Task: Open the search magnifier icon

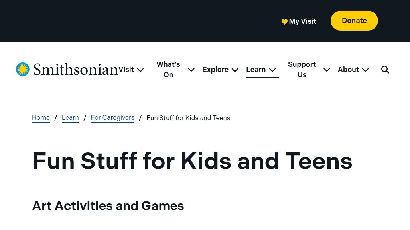Action: tap(385, 70)
